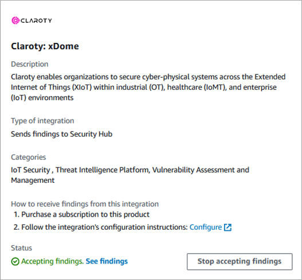Open the See findings link
The height and width of the screenshot is (280, 302).
[107, 261]
